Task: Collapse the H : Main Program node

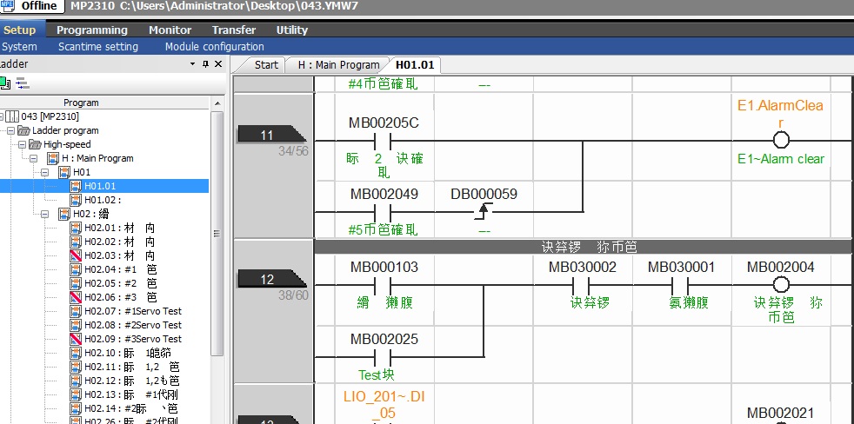Action: [x=33, y=158]
